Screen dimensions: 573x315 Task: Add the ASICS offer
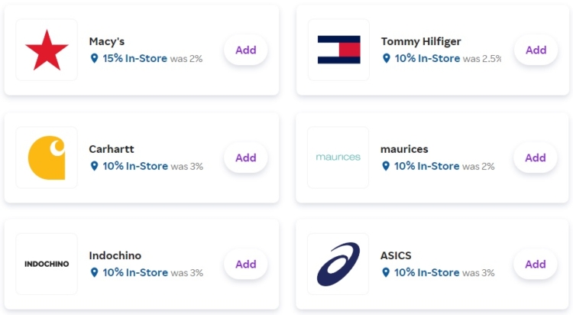coord(536,264)
